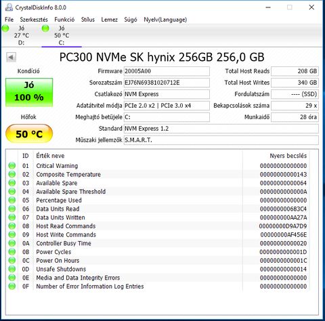
Task: Click the yellow 50 °C temperature button
Action: click(29, 134)
